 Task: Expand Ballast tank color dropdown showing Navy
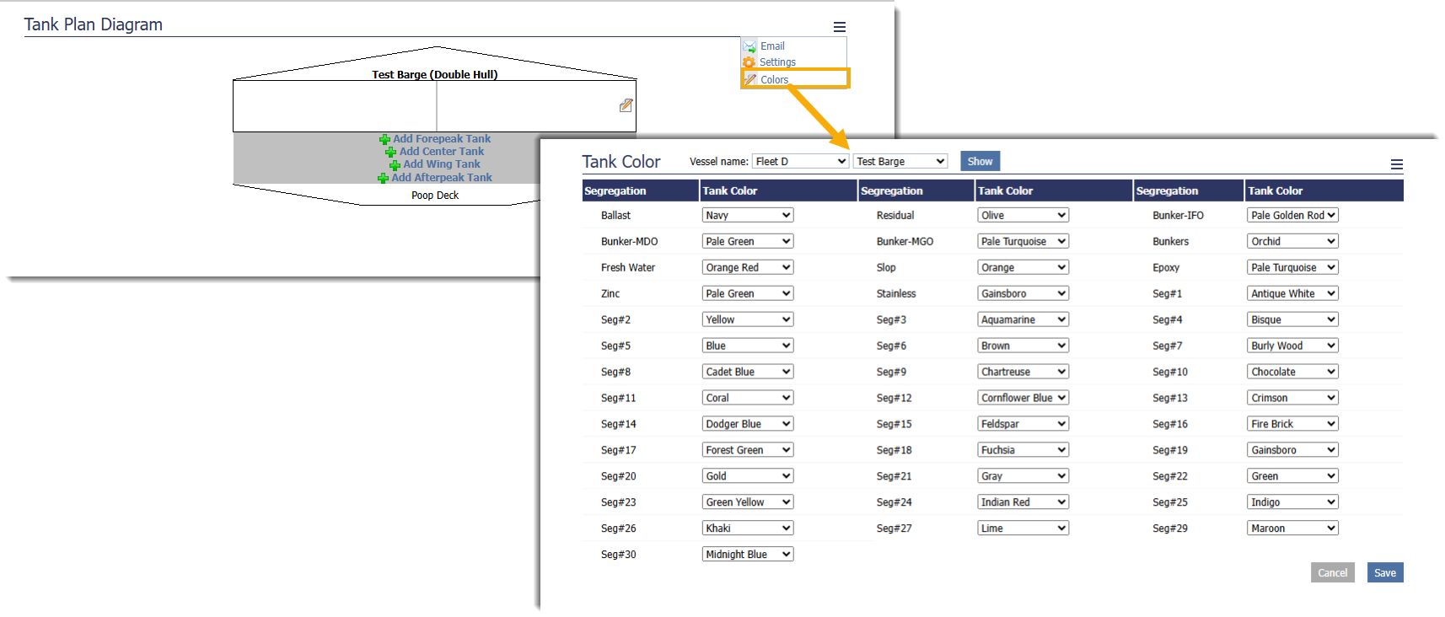(x=747, y=216)
